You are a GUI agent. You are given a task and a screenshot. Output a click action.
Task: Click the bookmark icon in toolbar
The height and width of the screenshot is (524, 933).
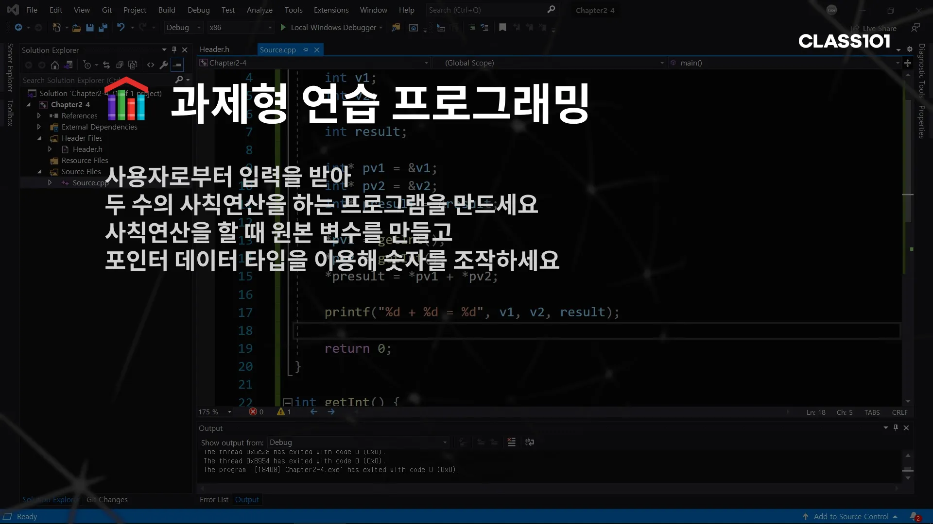point(502,28)
